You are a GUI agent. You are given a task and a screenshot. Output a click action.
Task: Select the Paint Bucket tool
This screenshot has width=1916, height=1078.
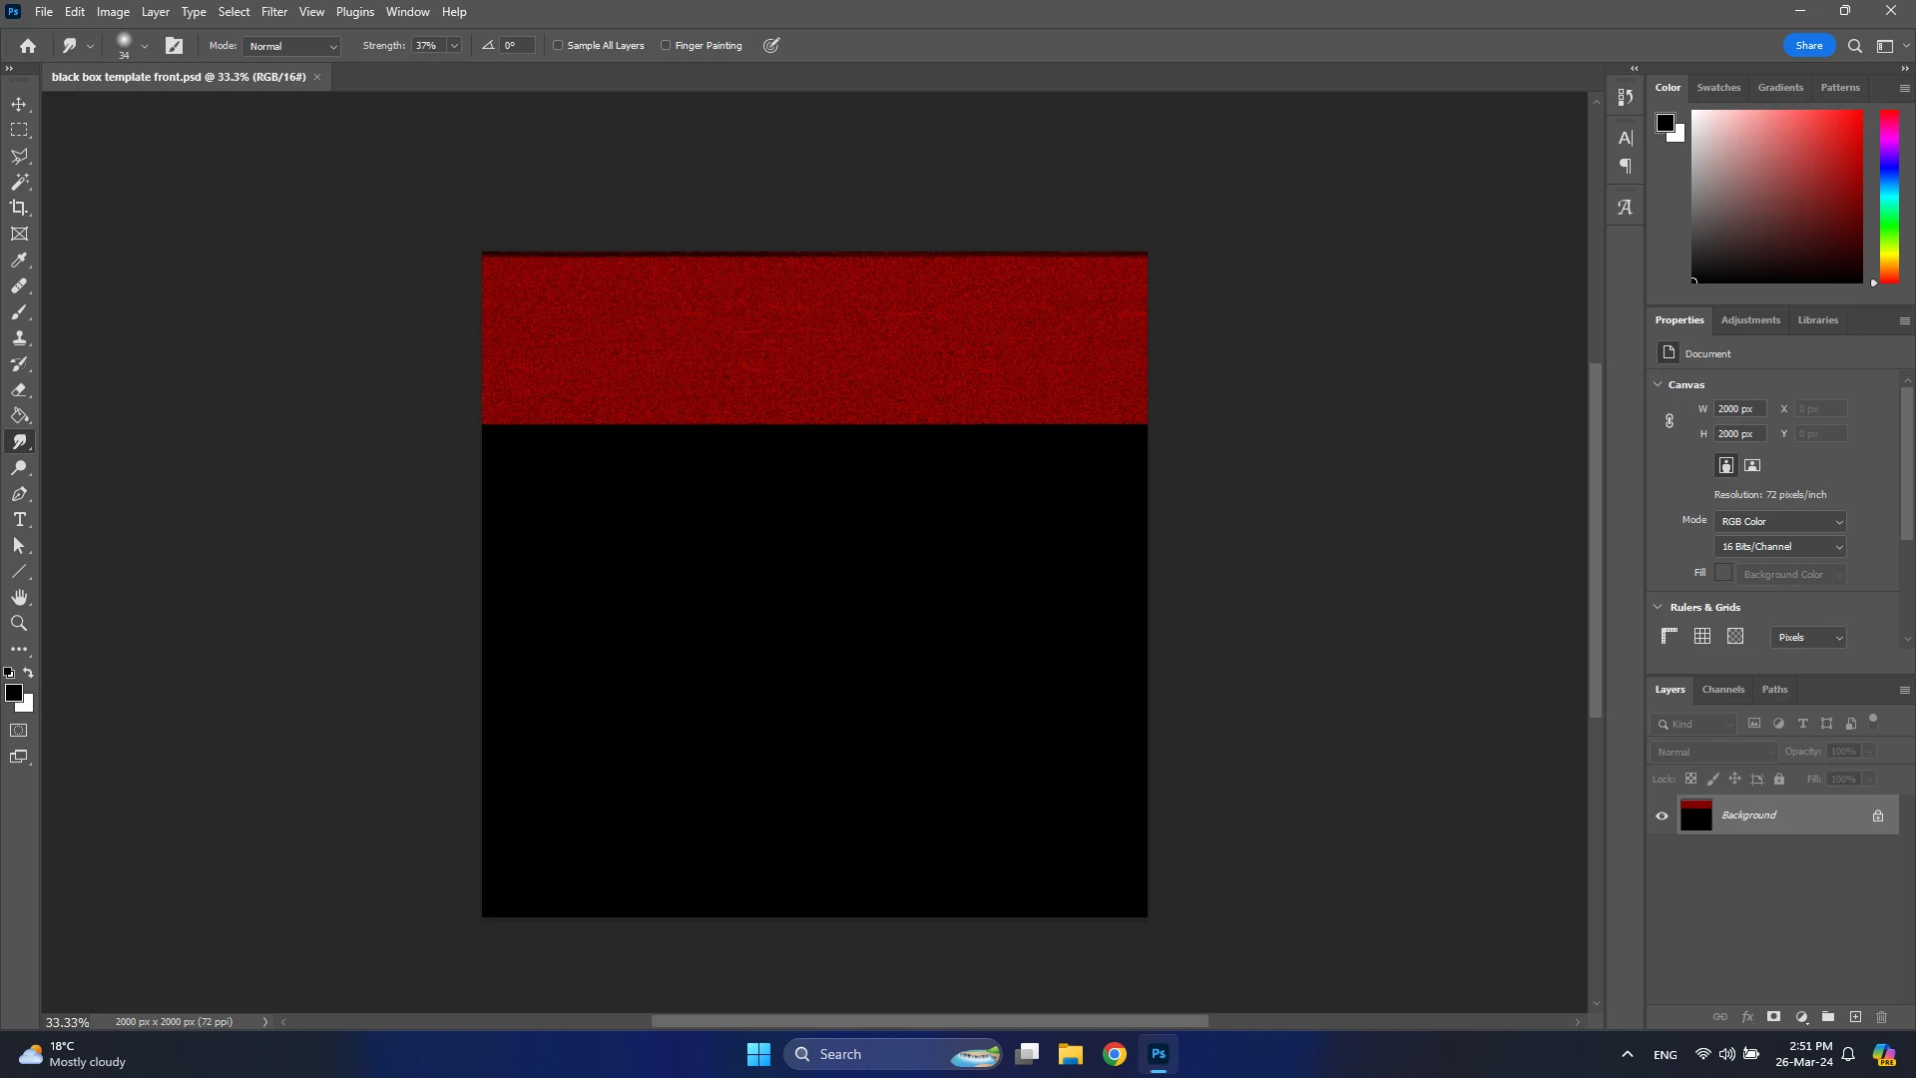[x=19, y=416]
